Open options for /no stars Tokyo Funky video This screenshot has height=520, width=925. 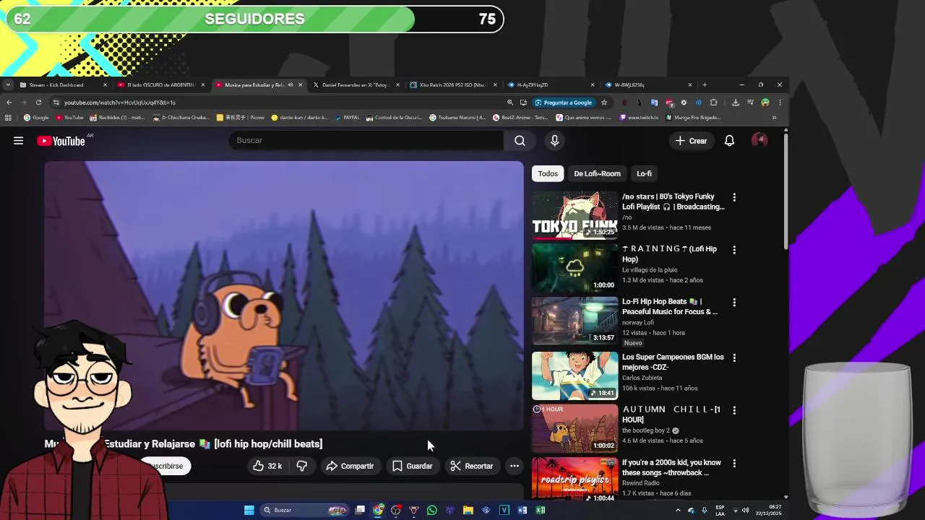[x=734, y=197]
